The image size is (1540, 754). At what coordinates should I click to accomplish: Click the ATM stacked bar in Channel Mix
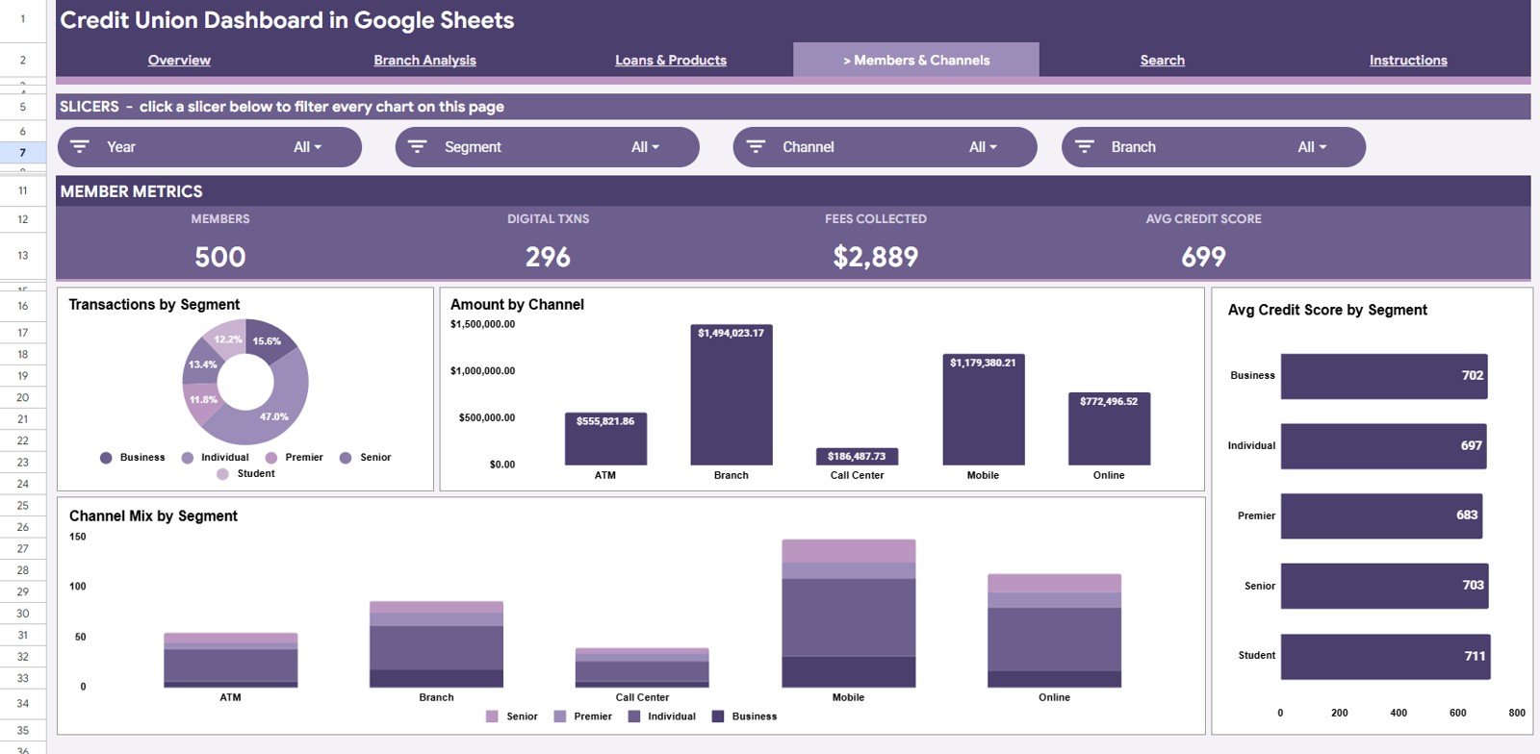click(x=231, y=661)
